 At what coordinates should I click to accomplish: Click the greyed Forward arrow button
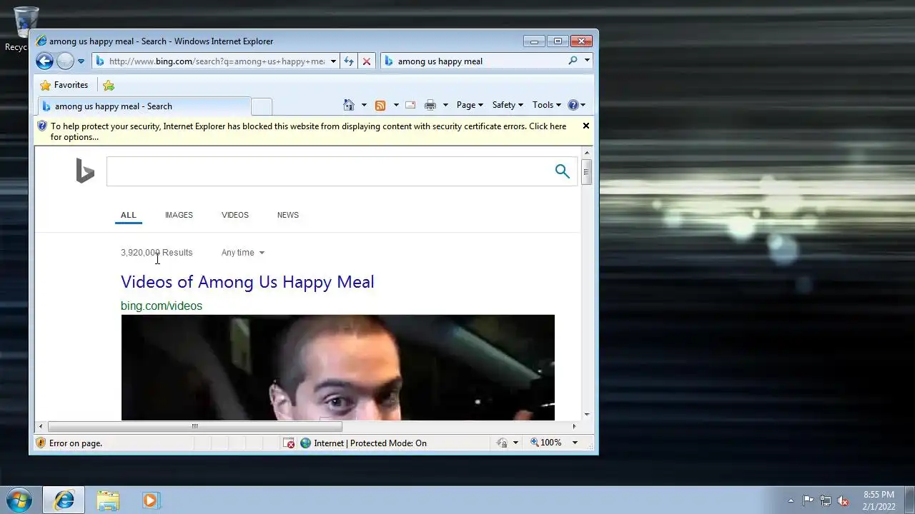click(x=65, y=61)
